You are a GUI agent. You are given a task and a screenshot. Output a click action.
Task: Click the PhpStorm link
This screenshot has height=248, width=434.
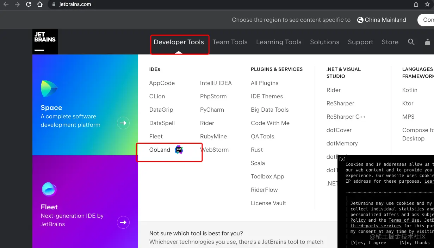213,96
